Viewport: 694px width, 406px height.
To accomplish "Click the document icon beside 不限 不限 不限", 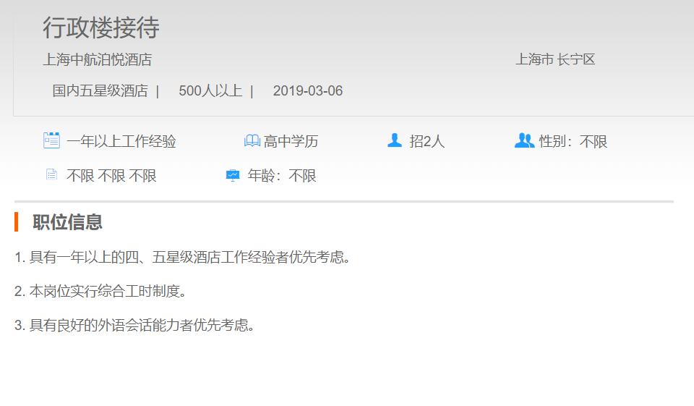I will pyautogui.click(x=51, y=174).
